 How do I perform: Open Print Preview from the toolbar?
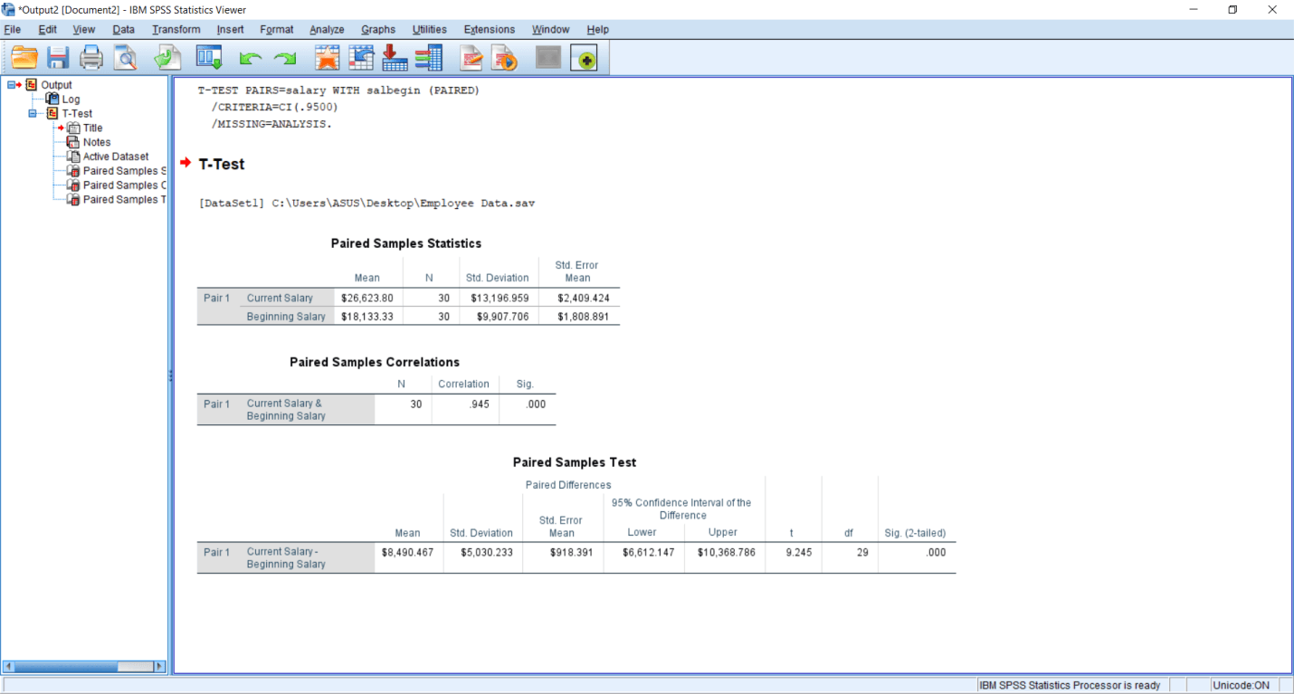[x=125, y=59]
